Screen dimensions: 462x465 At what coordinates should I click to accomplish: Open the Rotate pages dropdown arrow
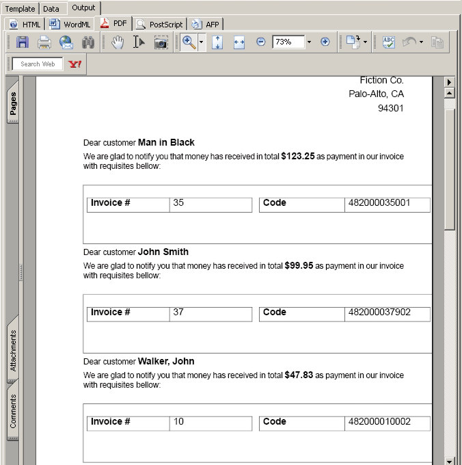[365, 42]
